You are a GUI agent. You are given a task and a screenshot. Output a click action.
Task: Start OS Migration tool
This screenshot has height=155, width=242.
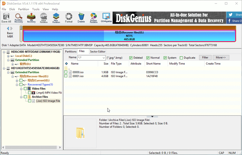(x=106, y=18)
